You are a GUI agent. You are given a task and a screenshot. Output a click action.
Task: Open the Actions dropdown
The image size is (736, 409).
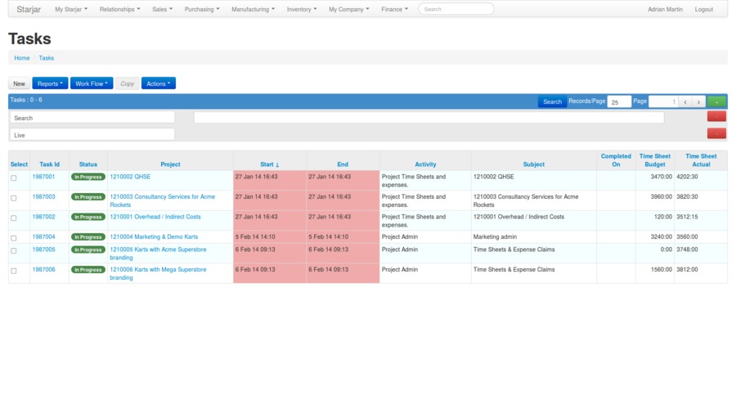[158, 83]
